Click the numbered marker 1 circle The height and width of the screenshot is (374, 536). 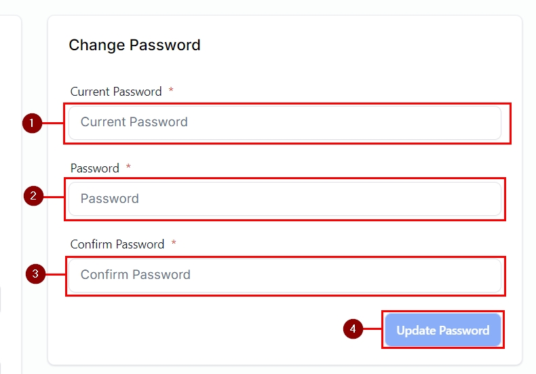tap(32, 124)
